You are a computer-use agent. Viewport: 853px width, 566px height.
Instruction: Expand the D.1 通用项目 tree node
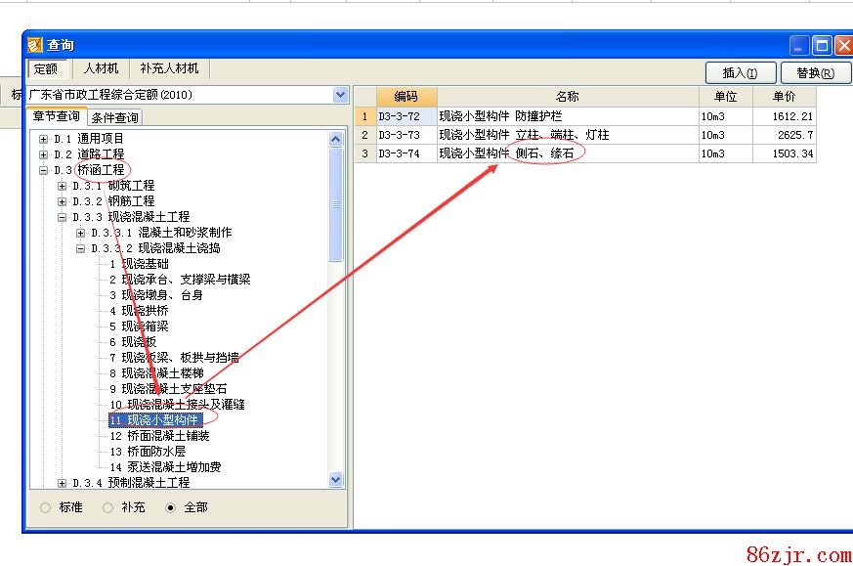(44, 139)
